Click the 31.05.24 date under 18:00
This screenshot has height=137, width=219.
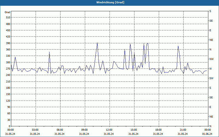tap(158, 134)
